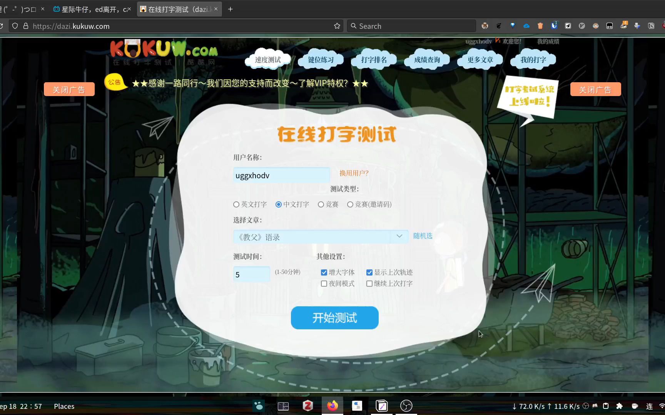This screenshot has width=665, height=415.
Task: Click the KUKUW.com logo
Action: tap(164, 52)
